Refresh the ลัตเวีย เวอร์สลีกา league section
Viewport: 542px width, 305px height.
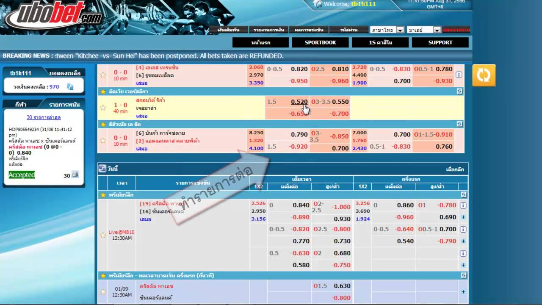coord(459,91)
